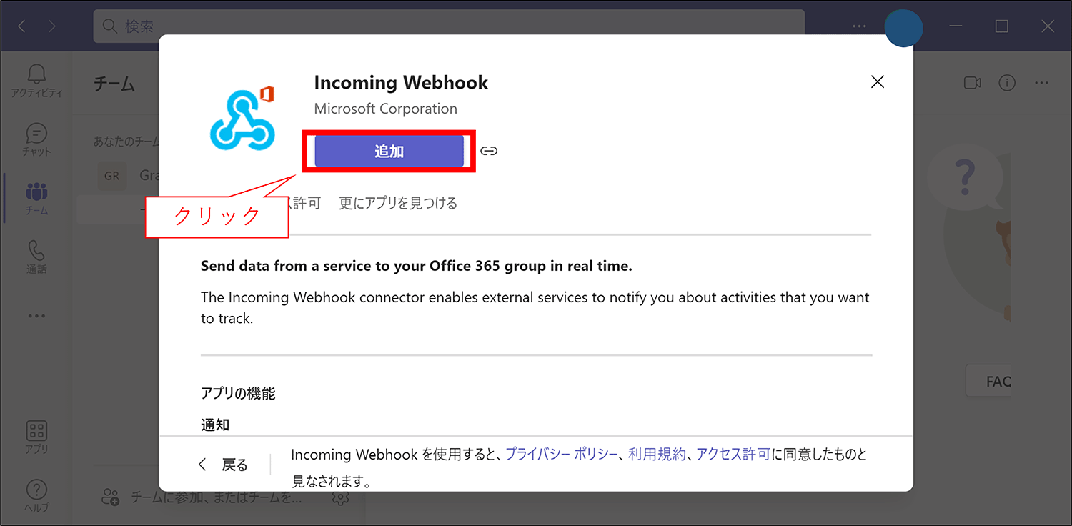Select the GR team avatar in team list

click(112, 175)
